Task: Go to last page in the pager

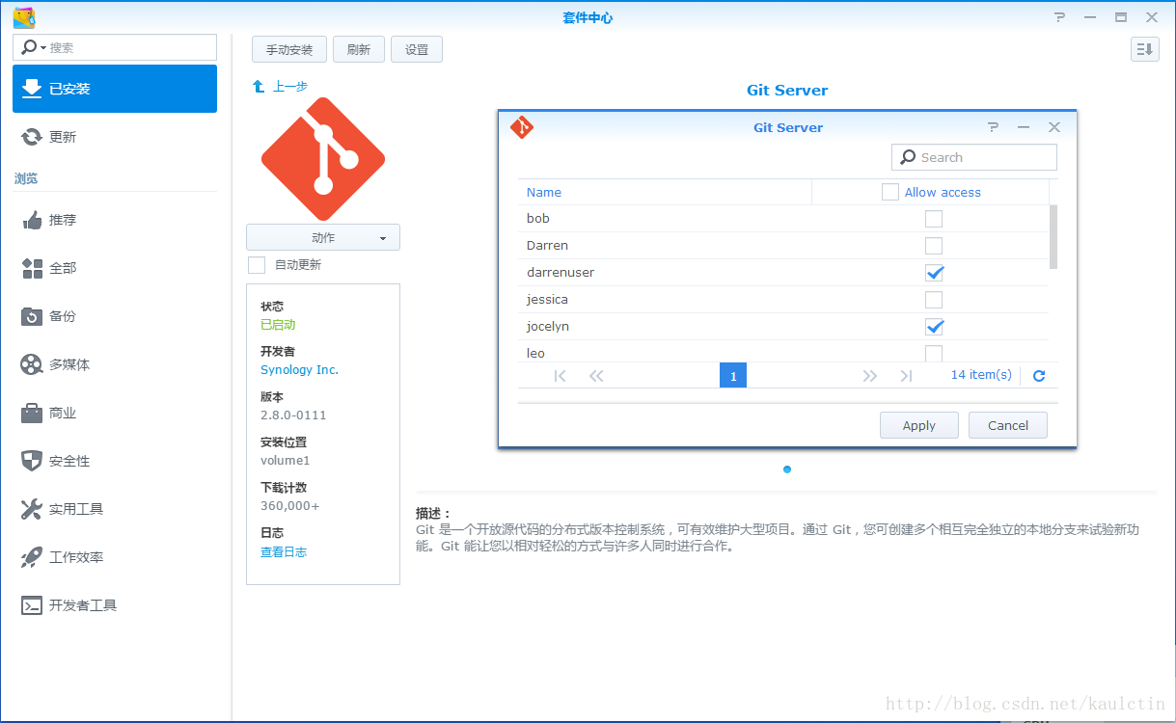Action: 906,376
